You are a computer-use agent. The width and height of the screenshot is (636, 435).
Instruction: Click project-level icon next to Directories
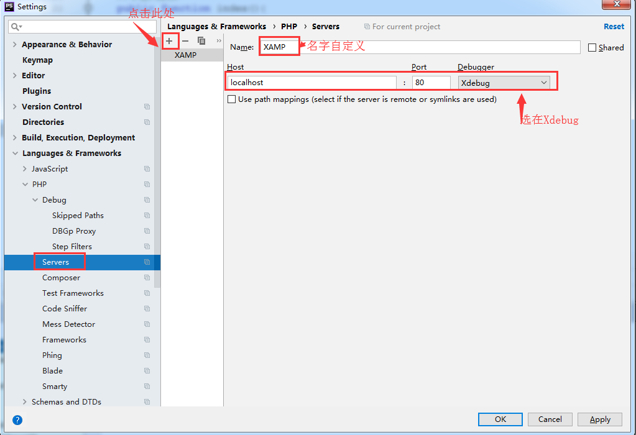147,122
